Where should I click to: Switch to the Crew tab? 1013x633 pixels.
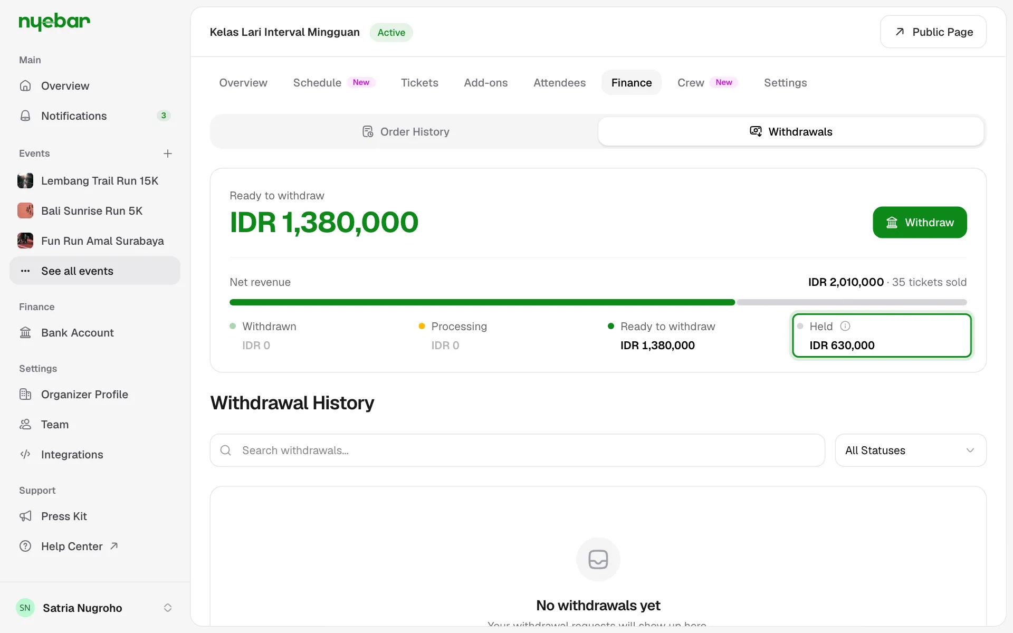click(708, 83)
